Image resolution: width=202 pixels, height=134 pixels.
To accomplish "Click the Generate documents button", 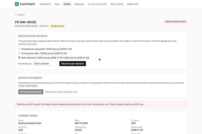I will click(31, 92).
